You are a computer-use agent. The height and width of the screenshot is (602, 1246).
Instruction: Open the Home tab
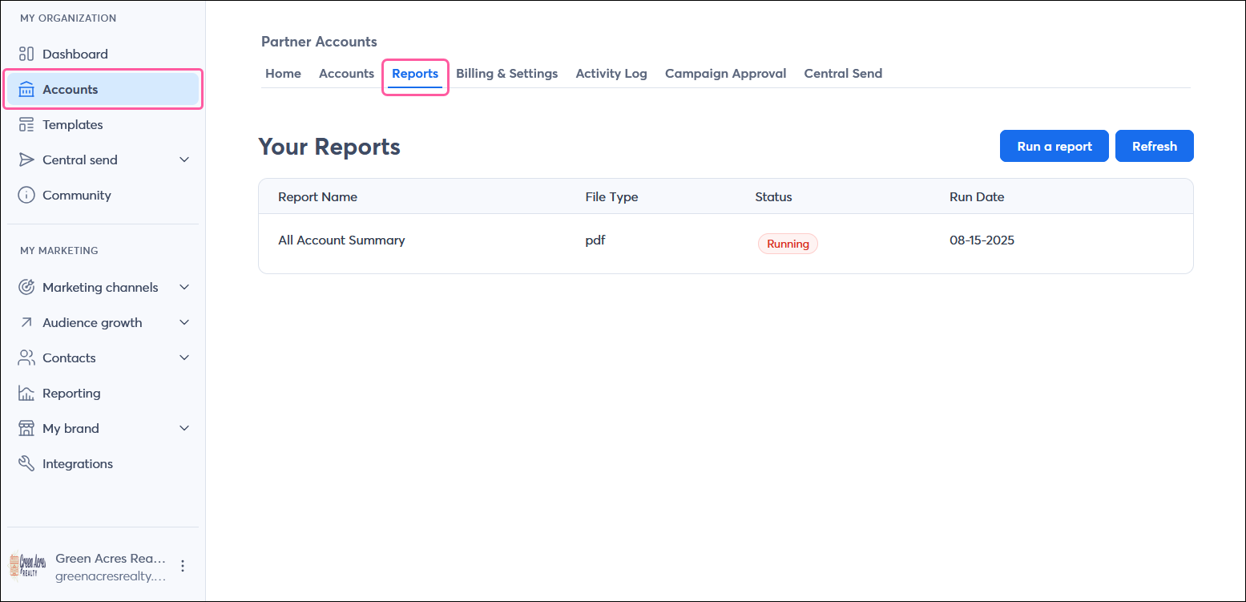[283, 73]
